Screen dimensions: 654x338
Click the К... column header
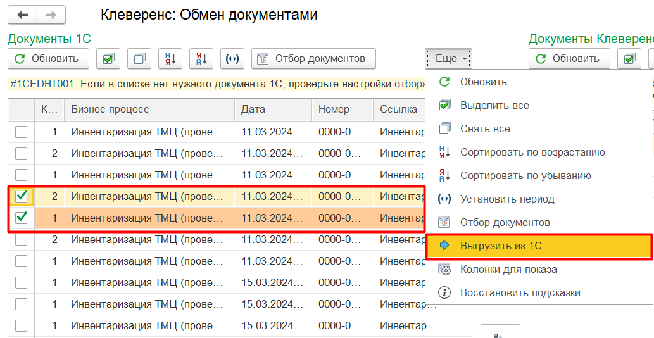click(x=49, y=110)
